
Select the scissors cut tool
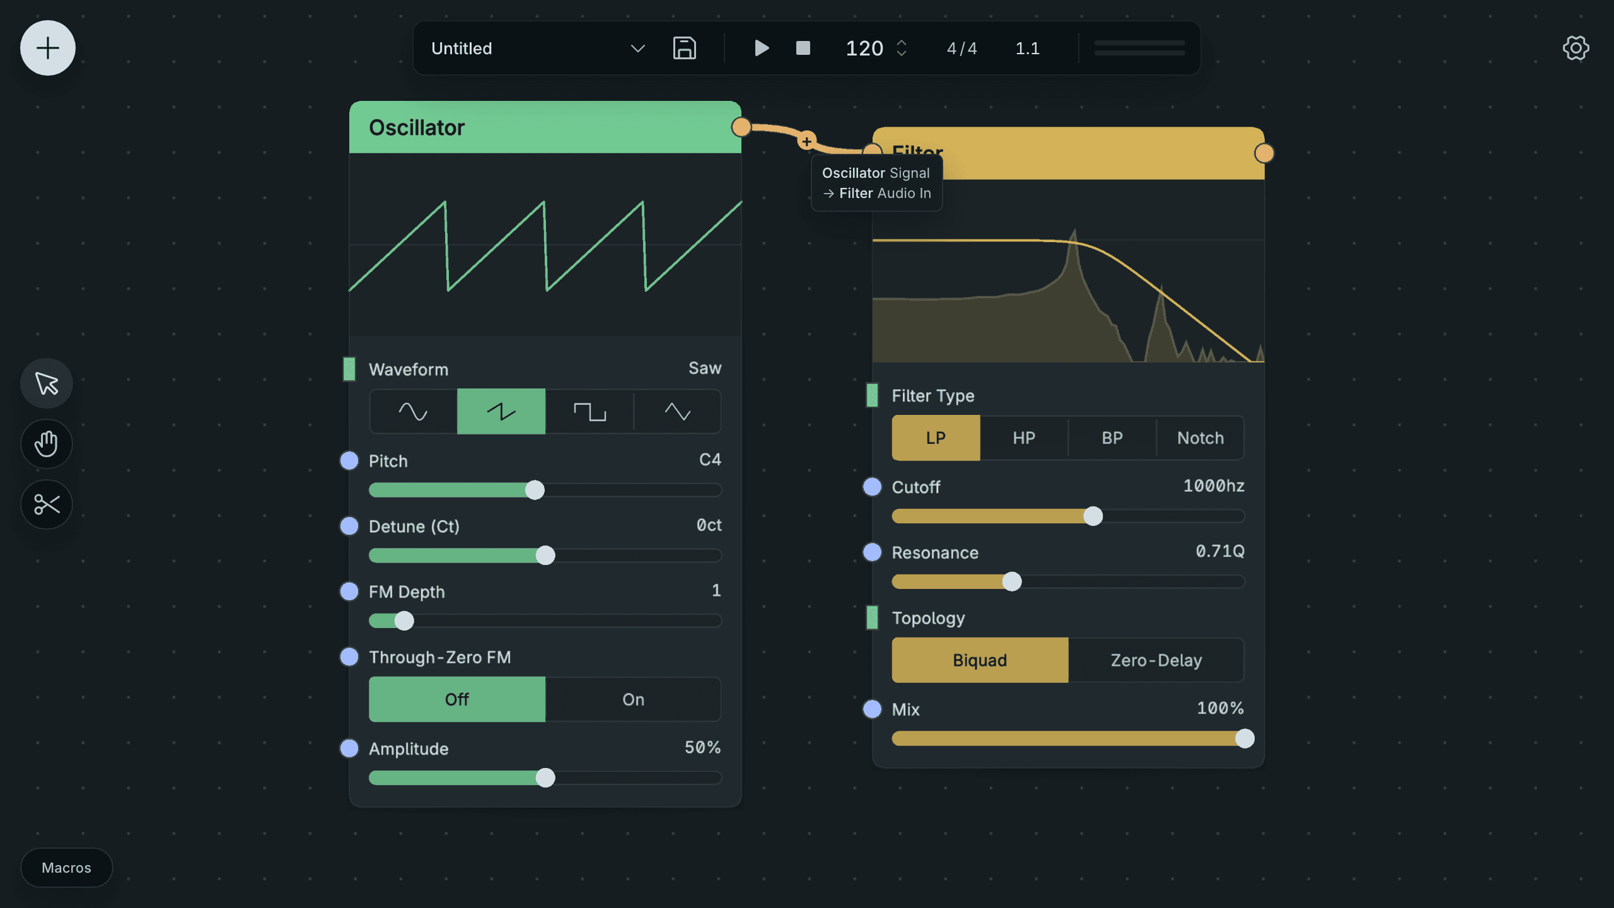(x=47, y=504)
